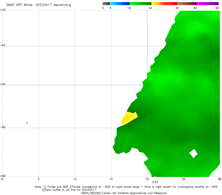Click the white diamond gap in the swath
The width and height of the screenshot is (222, 195).
(x=193, y=153)
